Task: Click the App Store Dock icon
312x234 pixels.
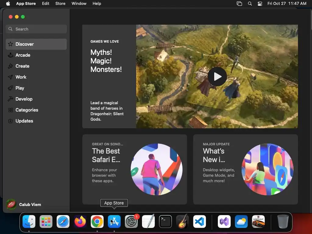Action: tap(114, 222)
